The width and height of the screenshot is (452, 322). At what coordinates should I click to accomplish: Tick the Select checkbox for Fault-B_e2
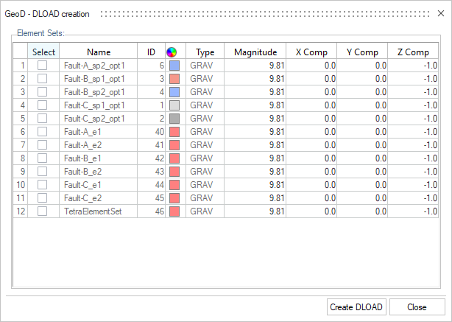43,172
